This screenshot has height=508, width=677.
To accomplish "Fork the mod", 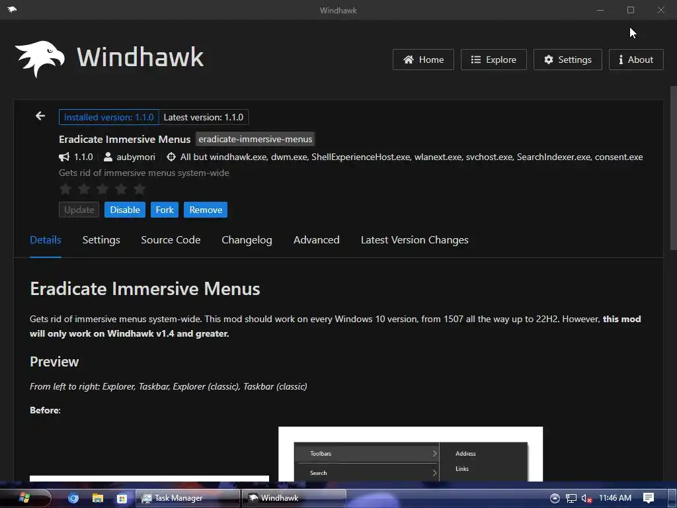I will click(x=165, y=210).
